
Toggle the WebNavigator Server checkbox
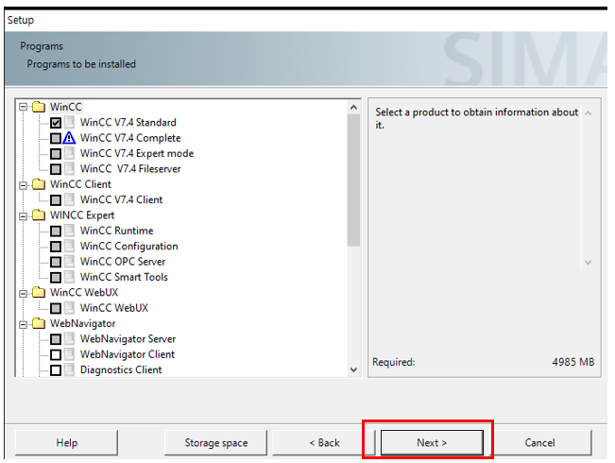click(x=56, y=339)
